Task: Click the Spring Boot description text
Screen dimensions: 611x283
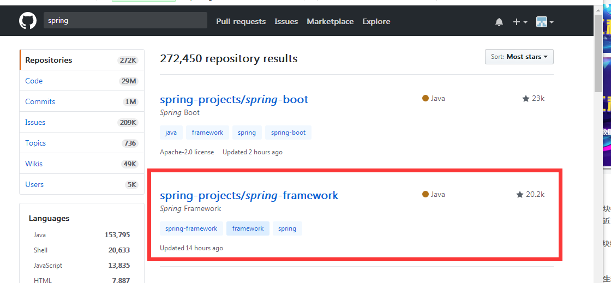Action: [179, 113]
